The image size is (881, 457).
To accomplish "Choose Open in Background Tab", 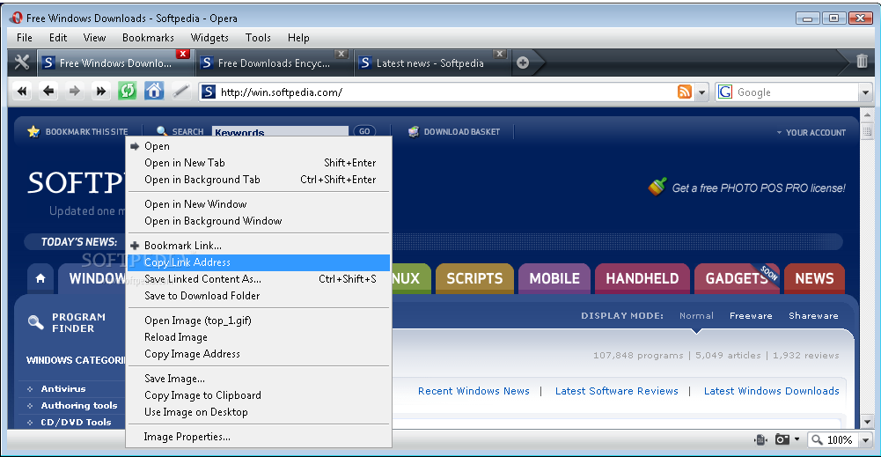I will pyautogui.click(x=259, y=180).
